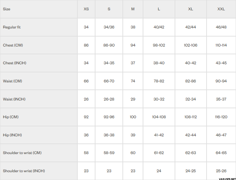Select the 64-65 shoulder to wrist cell
Viewport: 236px width, 180px height.
[221, 153]
